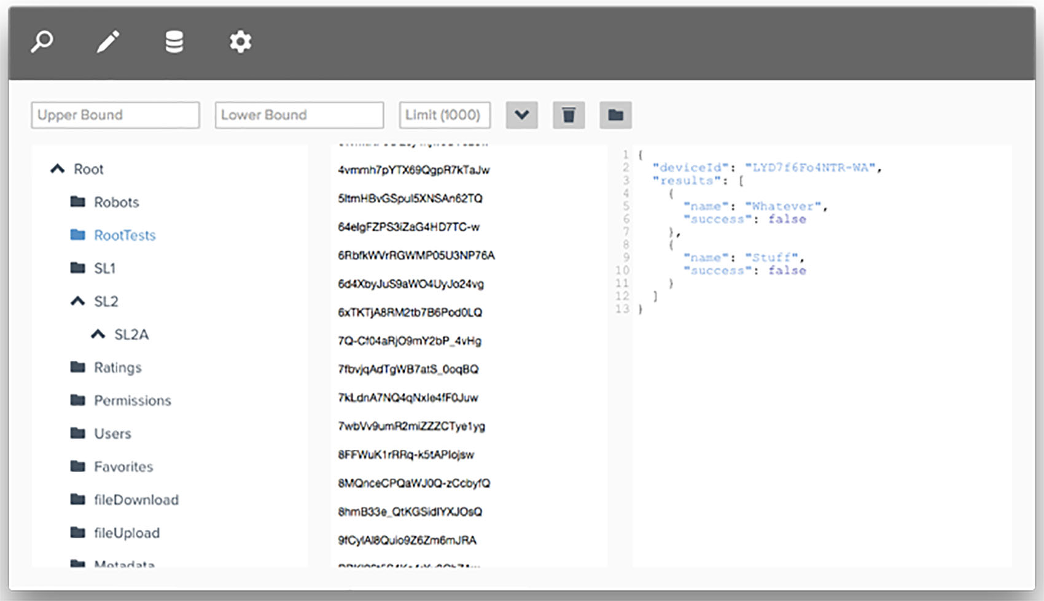Screen dimensions: 1044x601
Task: Select the Root label in tree
Action: coord(88,169)
